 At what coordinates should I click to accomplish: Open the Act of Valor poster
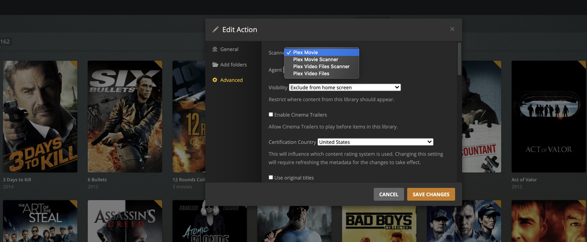click(549, 117)
